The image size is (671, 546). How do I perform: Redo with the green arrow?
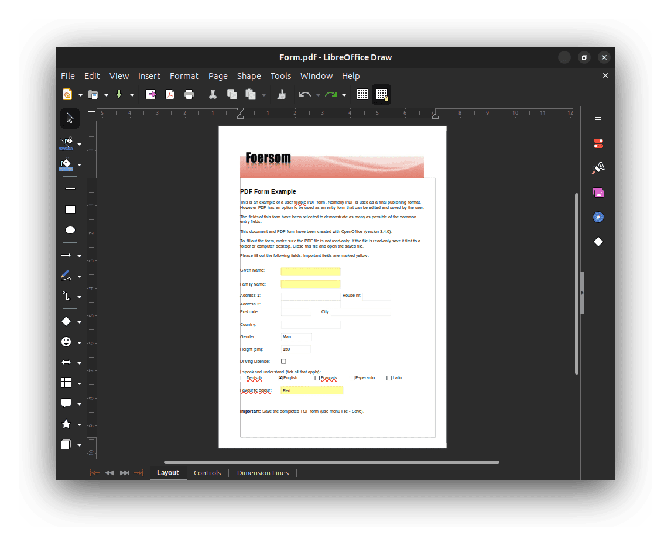pyautogui.click(x=331, y=94)
